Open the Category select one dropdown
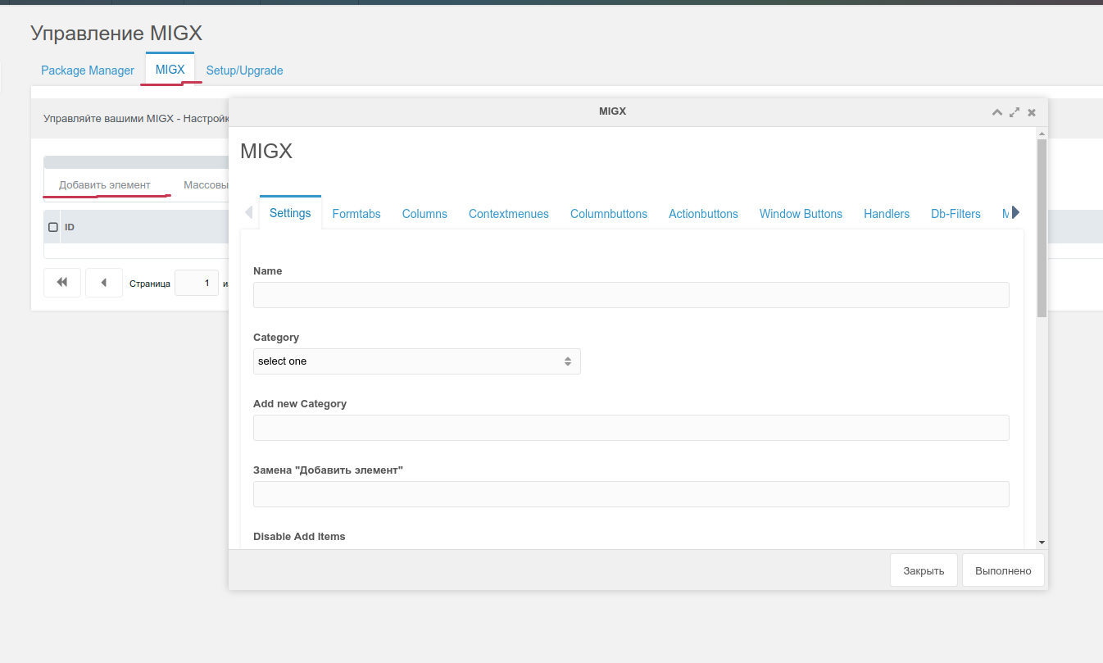 (417, 361)
